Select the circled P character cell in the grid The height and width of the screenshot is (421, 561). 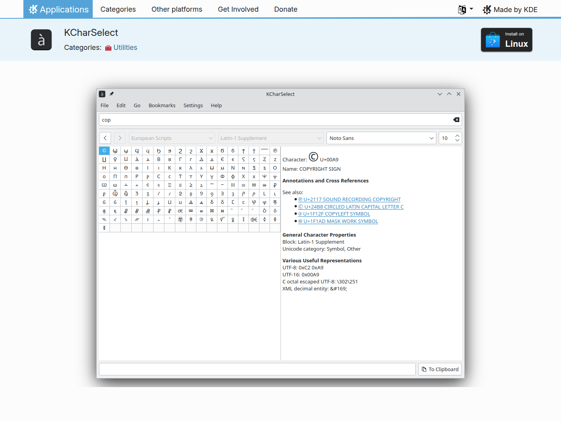pyautogui.click(x=275, y=151)
